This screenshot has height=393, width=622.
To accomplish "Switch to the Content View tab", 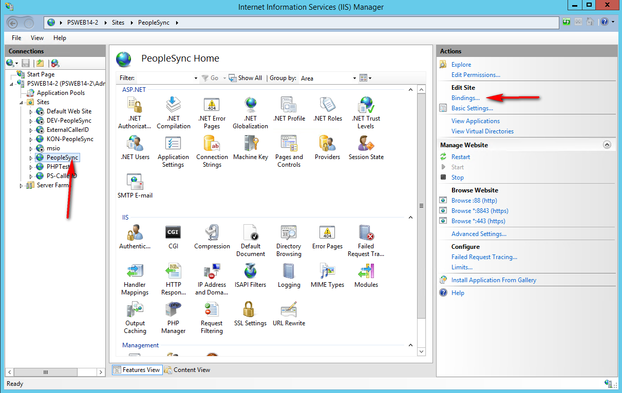I will point(187,370).
